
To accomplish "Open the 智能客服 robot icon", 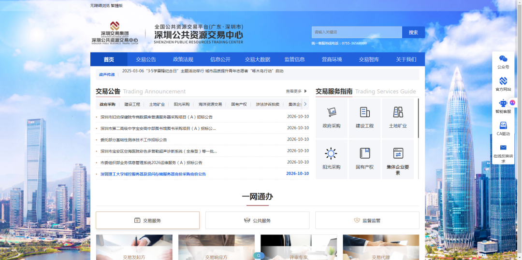I will [503, 103].
